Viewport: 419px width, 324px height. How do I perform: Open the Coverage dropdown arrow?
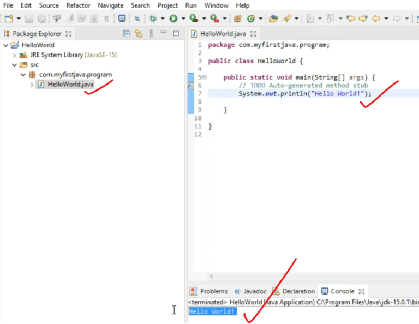pyautogui.click(x=204, y=19)
